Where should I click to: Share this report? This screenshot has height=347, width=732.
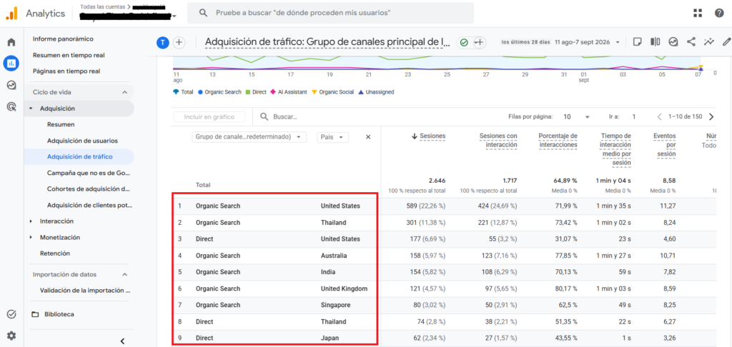click(691, 42)
